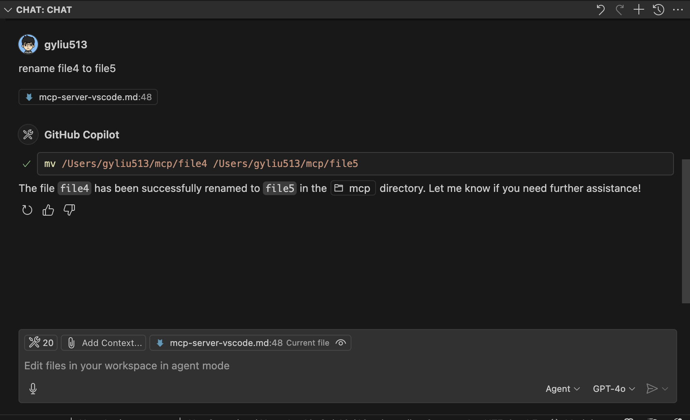The image size is (690, 420).
Task: Undo the last chat request
Action: [x=600, y=10]
